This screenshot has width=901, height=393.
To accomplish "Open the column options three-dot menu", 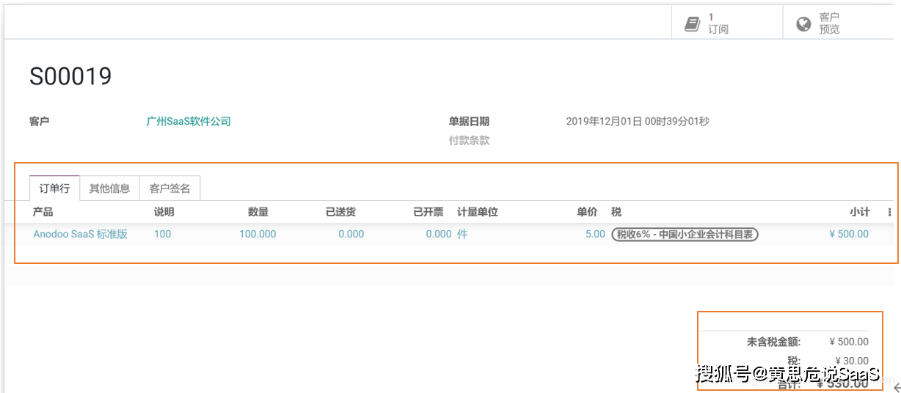I will coord(889,213).
